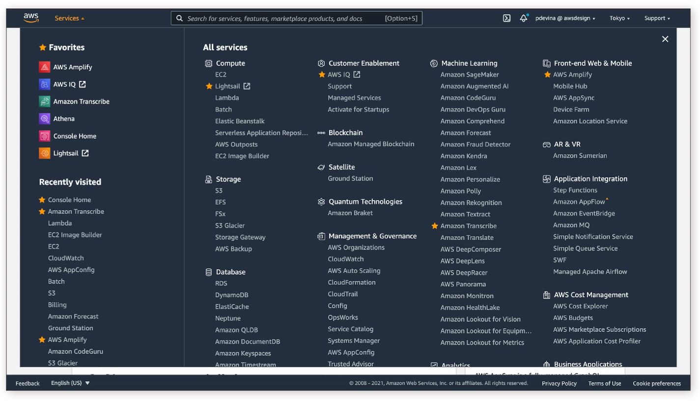The height and width of the screenshot is (402, 700).
Task: Collapse the Services menu
Action: tap(69, 18)
